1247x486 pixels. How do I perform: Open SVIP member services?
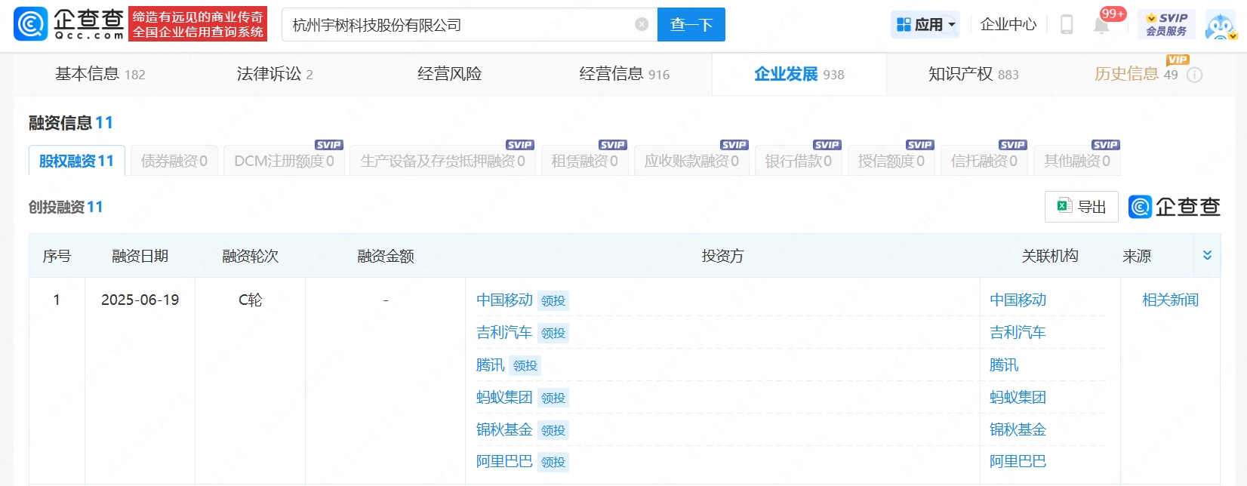pos(1166,24)
